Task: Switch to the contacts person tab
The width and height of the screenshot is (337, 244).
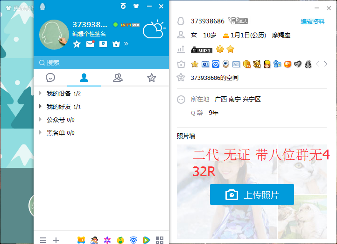Action: pos(84,78)
